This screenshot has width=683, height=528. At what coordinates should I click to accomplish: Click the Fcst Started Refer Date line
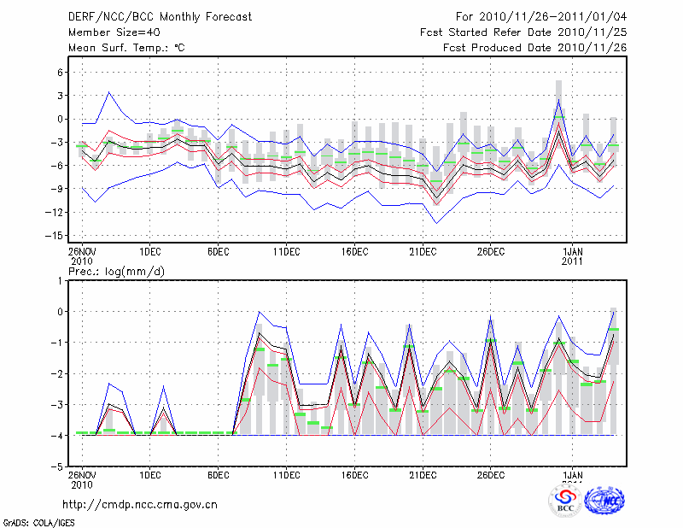[x=523, y=32]
